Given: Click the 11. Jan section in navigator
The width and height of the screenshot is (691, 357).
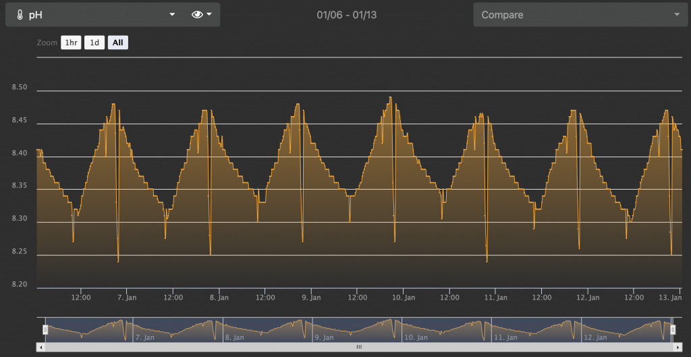Looking at the screenshot, I should tap(536, 329).
